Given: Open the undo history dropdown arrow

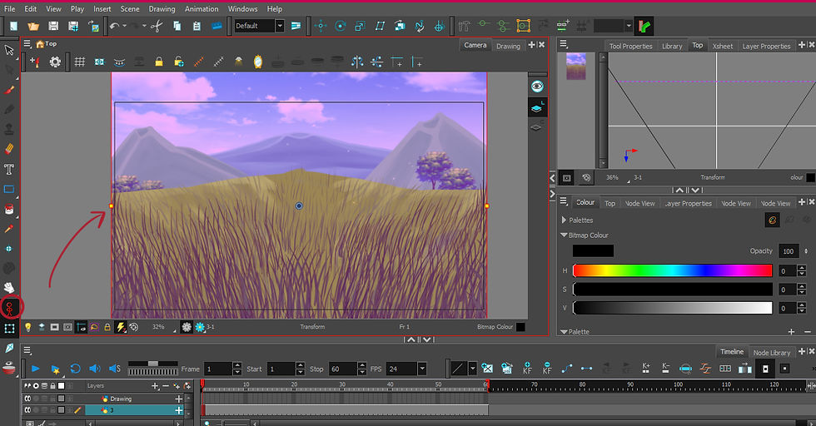Looking at the screenshot, I should [125, 26].
